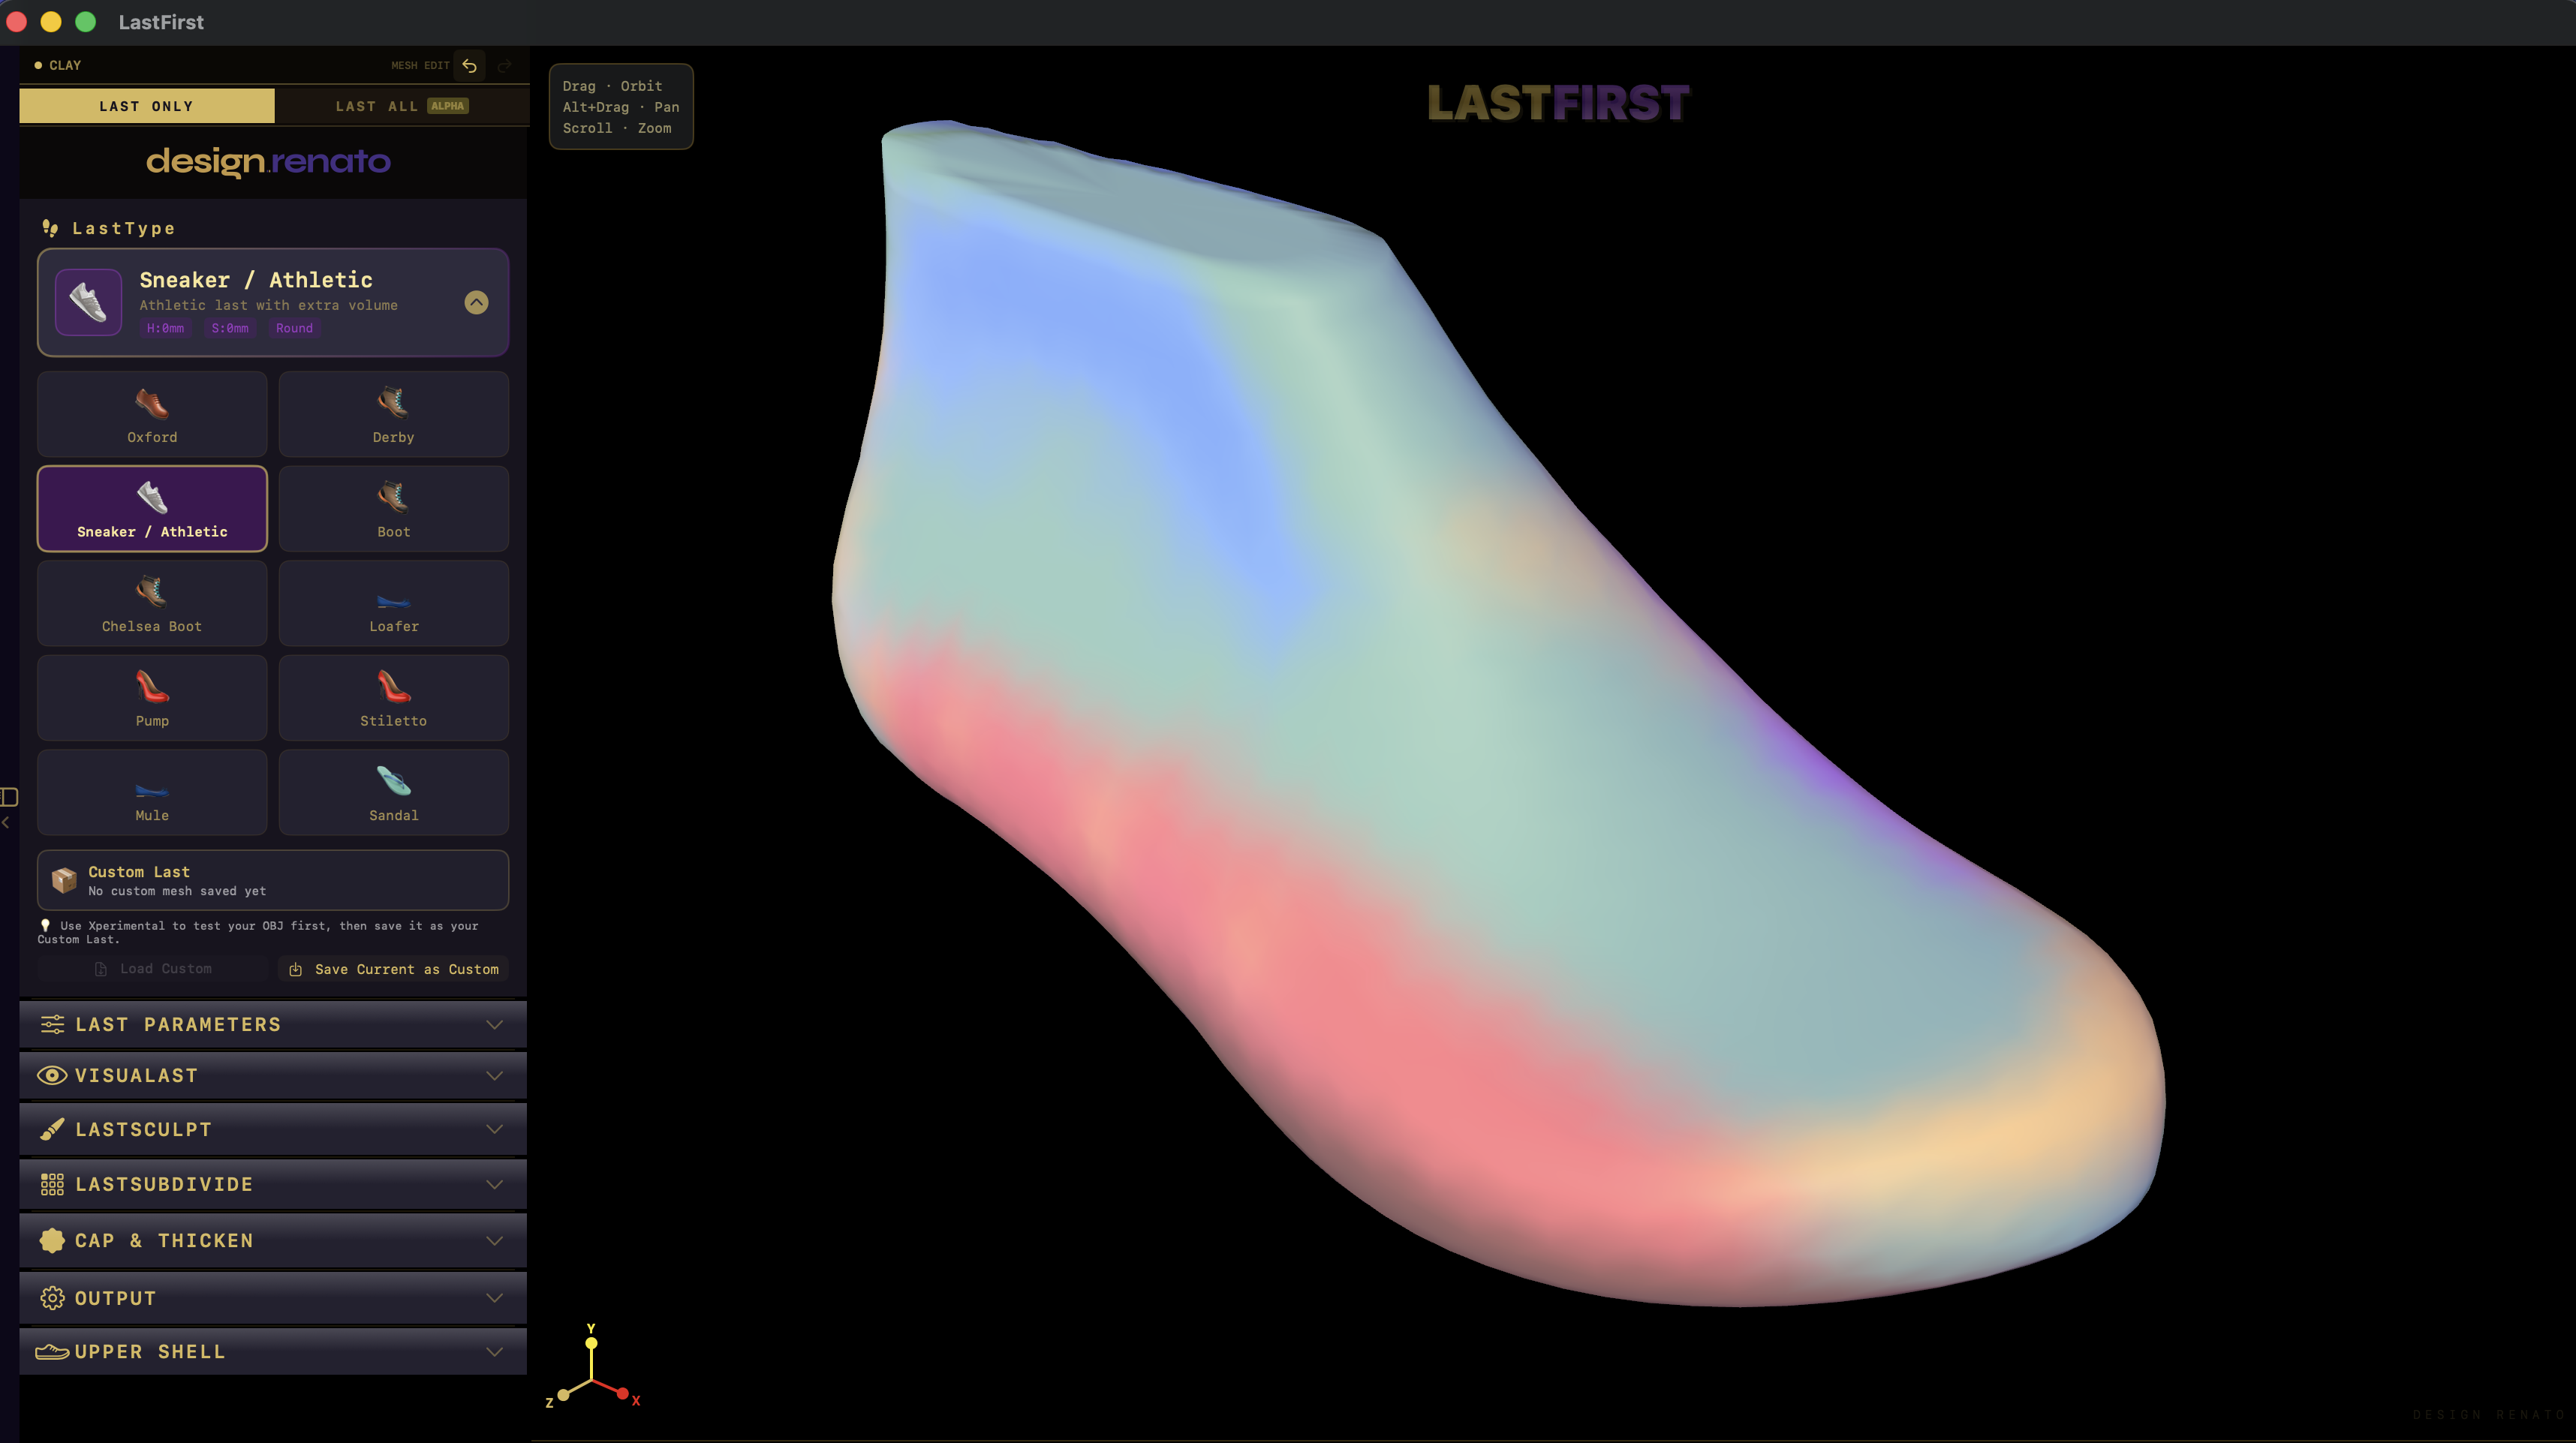Expand the LASTSCULPT section
The height and width of the screenshot is (1443, 2576).
coord(272,1129)
